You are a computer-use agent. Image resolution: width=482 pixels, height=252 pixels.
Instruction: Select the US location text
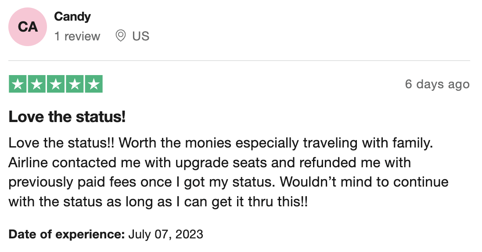[x=141, y=36]
